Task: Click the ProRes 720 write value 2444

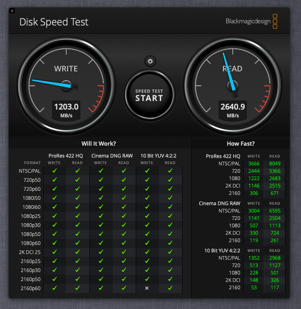Action: click(x=254, y=171)
